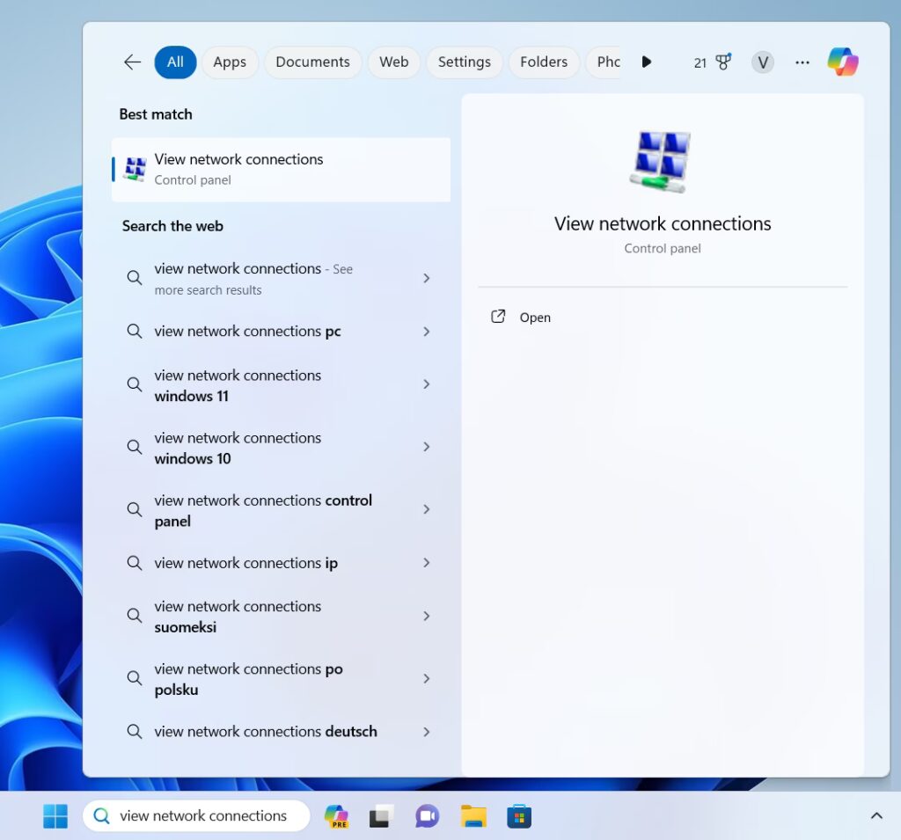Open the View network connections best match
901x840 pixels.
[282, 169]
